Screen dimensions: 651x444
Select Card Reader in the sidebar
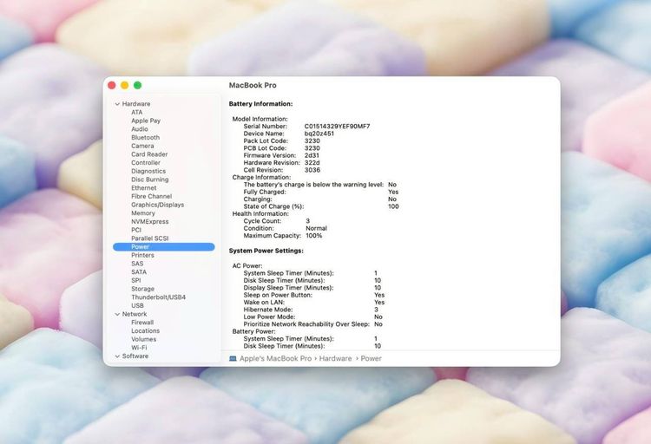(149, 154)
